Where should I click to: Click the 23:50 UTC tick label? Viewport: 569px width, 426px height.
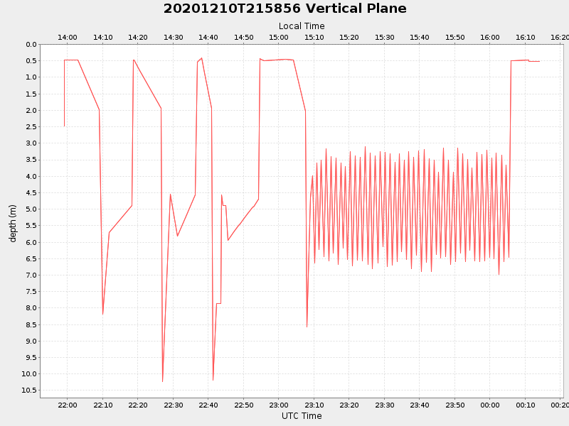tap(454, 405)
